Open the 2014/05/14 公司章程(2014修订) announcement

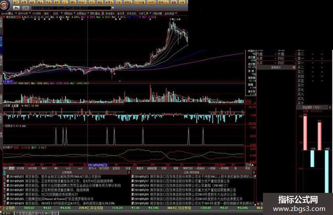tap(180, 185)
